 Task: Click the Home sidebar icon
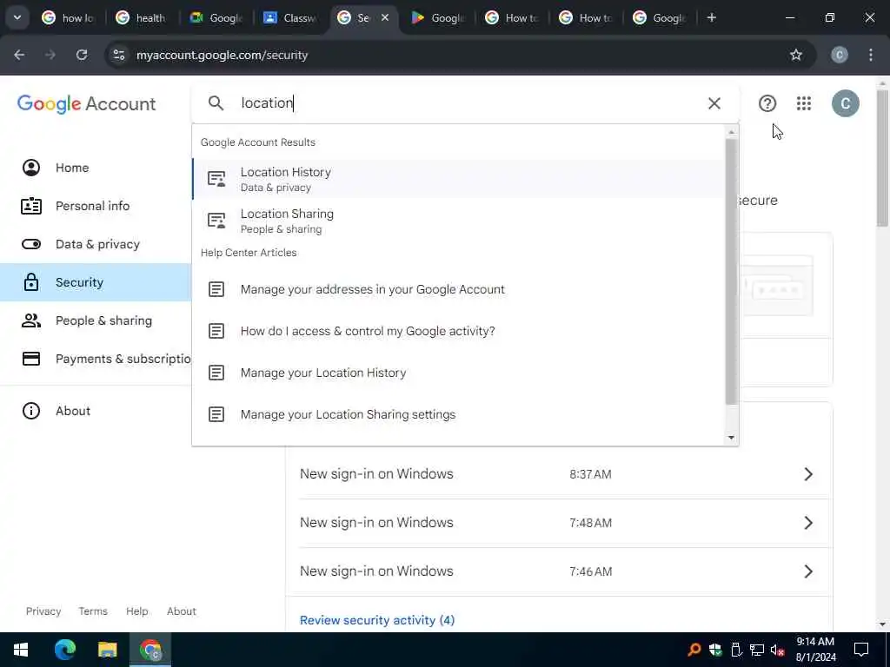(x=31, y=168)
